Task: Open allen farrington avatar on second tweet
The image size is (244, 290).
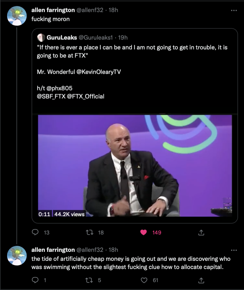Action: pos(17,255)
